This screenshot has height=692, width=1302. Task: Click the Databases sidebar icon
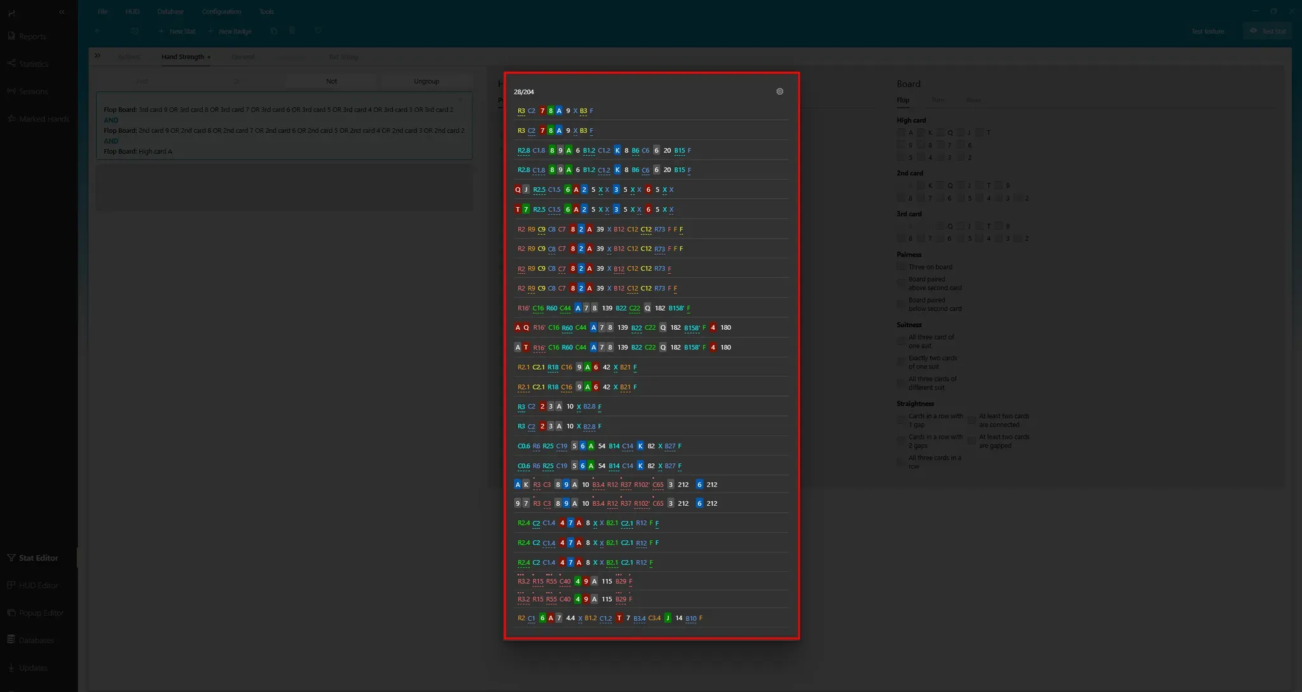click(11, 640)
